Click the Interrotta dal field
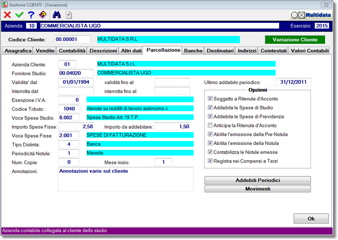Screen dimensions: 338x240 coord(76,91)
